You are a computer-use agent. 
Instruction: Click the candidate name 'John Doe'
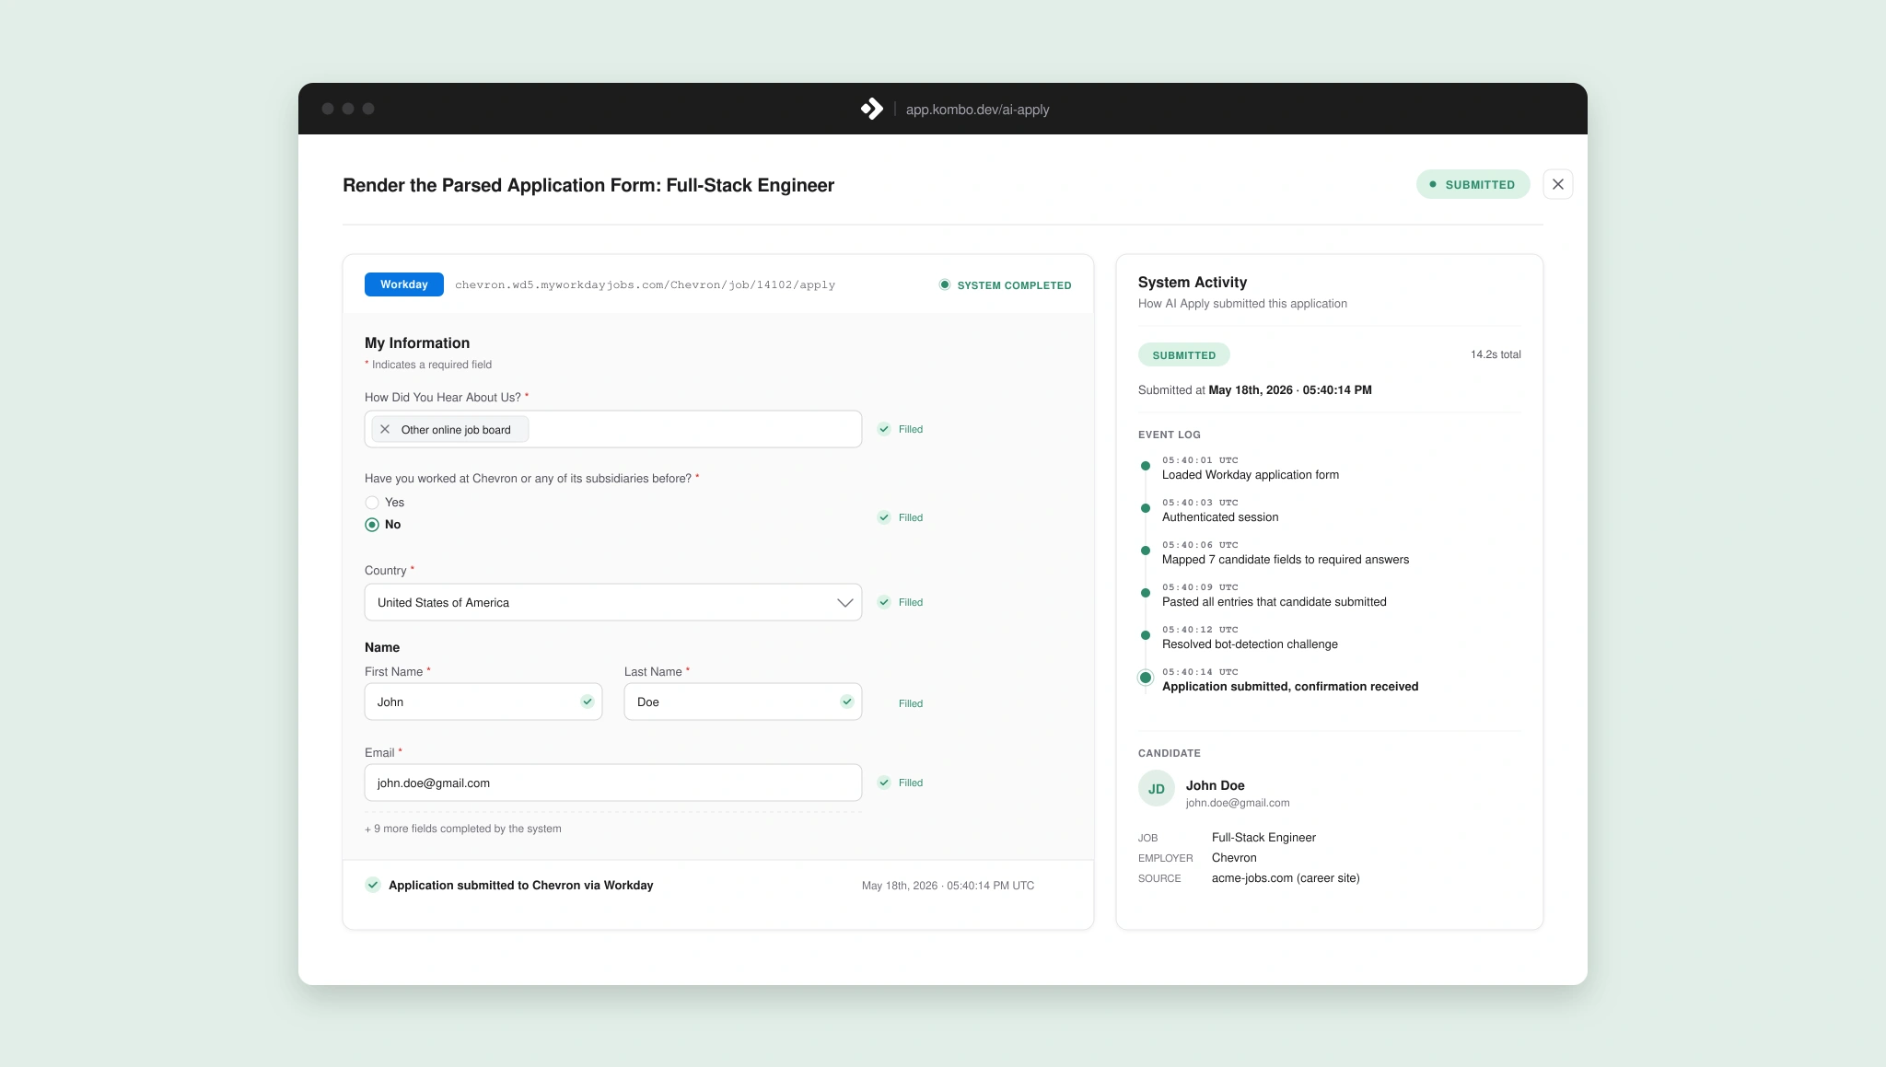point(1215,785)
